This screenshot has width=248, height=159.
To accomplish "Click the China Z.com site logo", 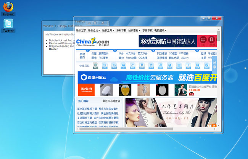I will pyautogui.click(x=92, y=42).
